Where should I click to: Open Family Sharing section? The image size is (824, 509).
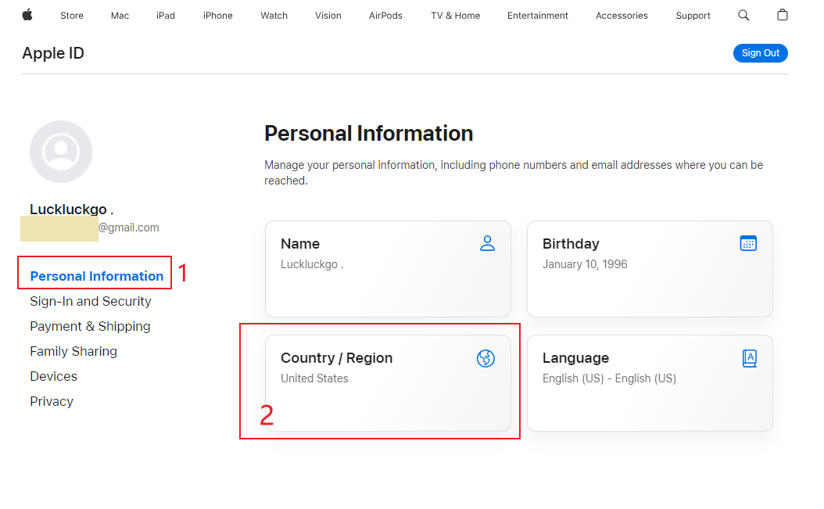point(73,351)
